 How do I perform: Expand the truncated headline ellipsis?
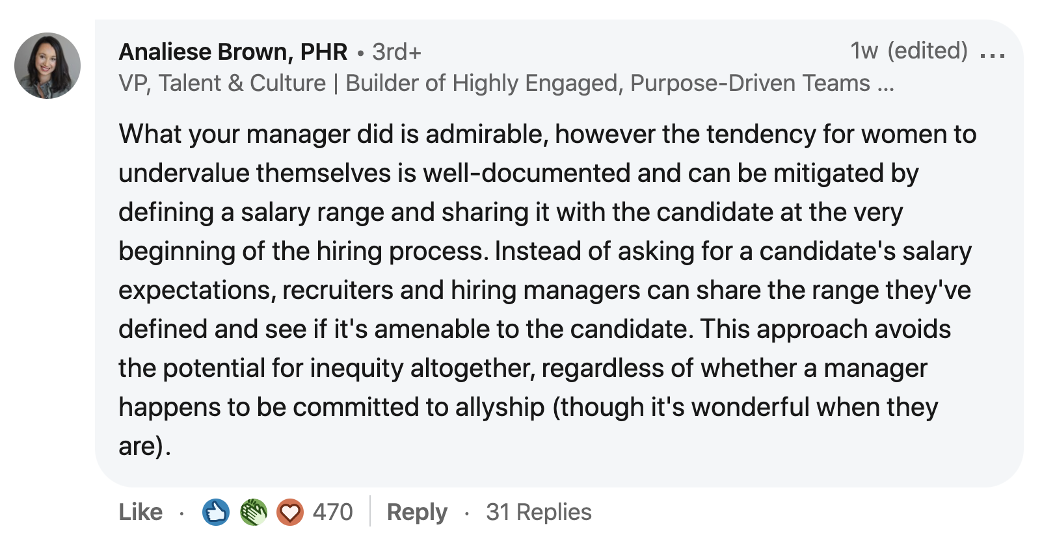[885, 84]
